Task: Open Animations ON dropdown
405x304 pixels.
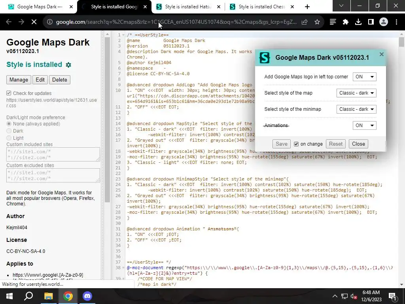Action: [364, 125]
